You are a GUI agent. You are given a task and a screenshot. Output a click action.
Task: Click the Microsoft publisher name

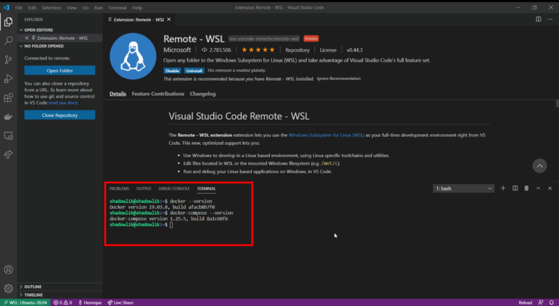(177, 50)
